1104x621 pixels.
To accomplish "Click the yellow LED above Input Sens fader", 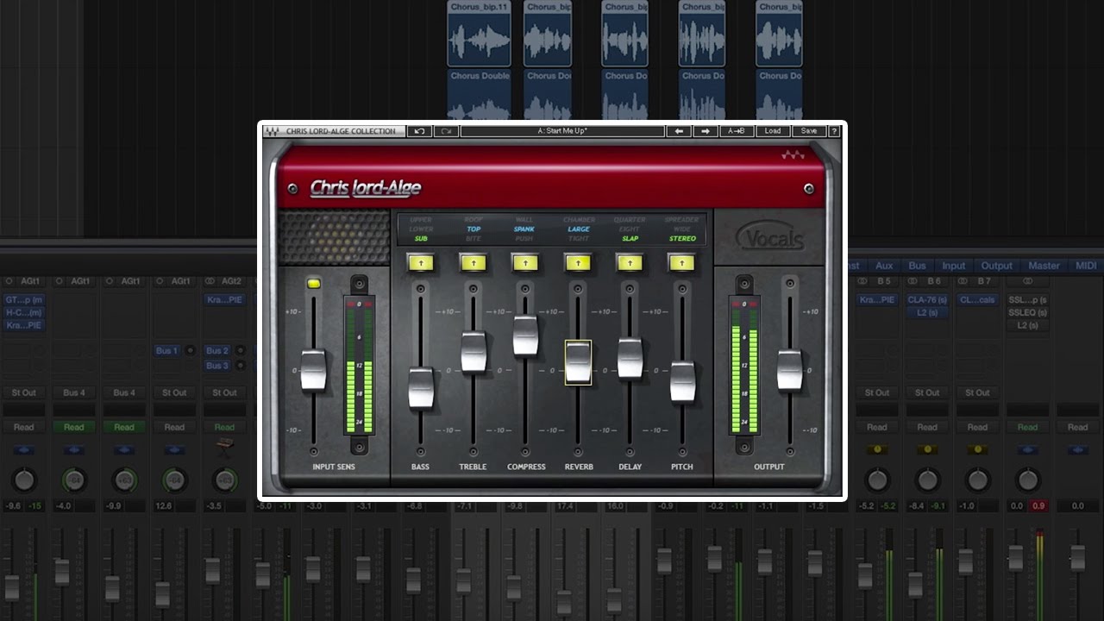I will tap(314, 283).
